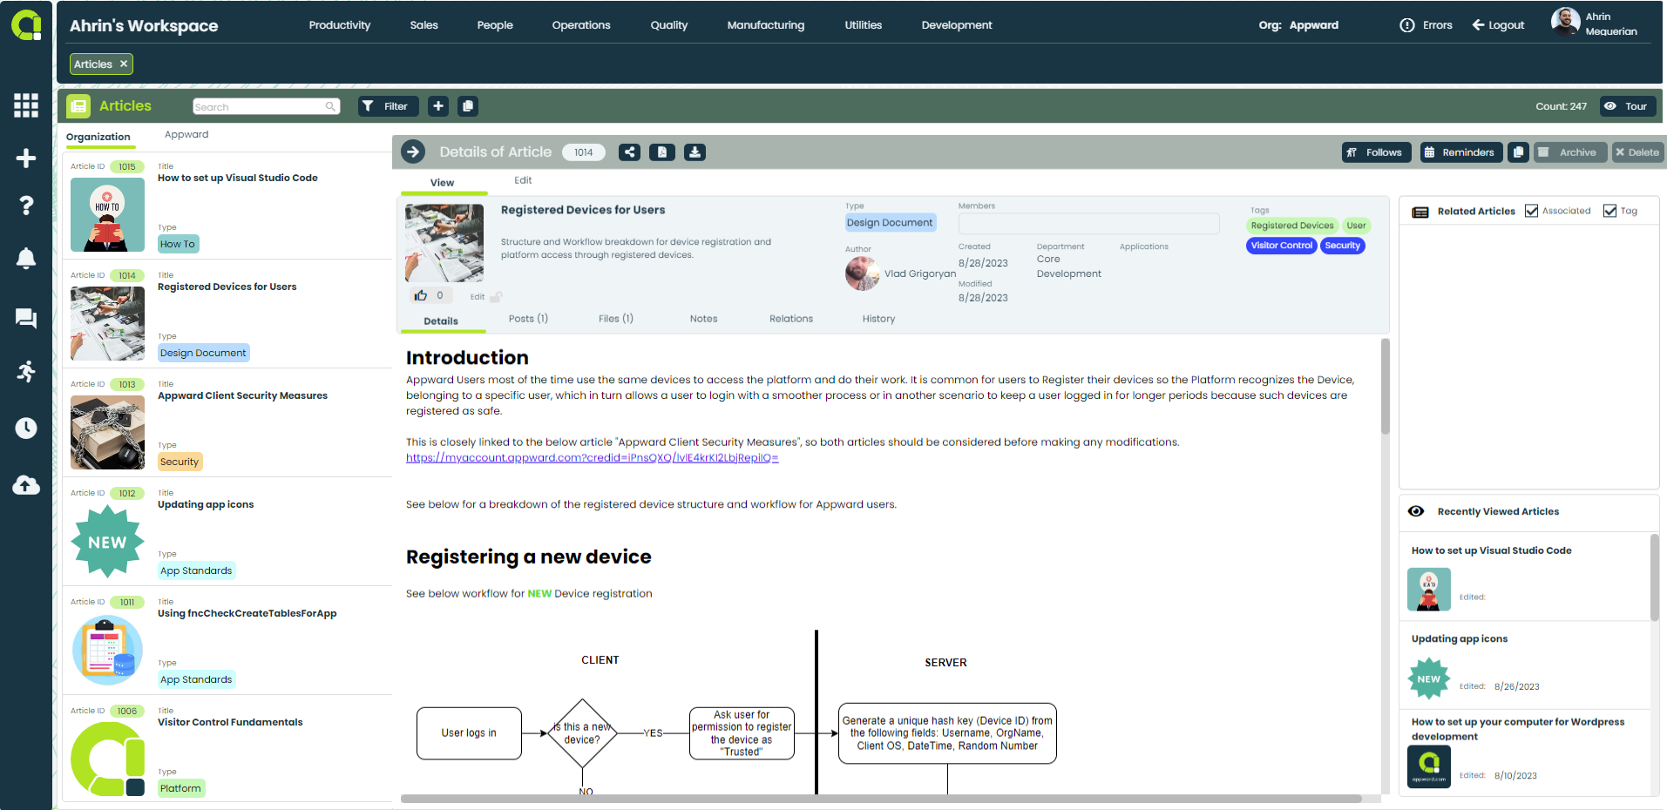Open the Quality menu
The image size is (1667, 810).
pos(669,25)
